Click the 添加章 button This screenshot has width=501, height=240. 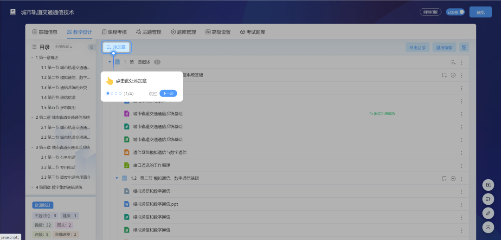116,47
